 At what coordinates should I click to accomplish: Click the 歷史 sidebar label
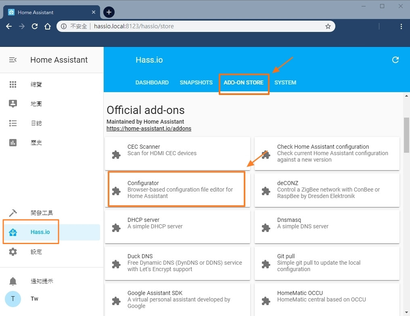(x=36, y=143)
